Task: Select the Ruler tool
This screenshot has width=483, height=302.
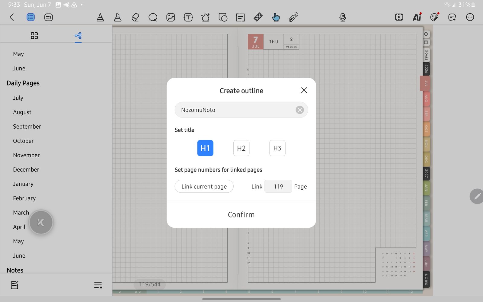Action: (x=258, y=17)
